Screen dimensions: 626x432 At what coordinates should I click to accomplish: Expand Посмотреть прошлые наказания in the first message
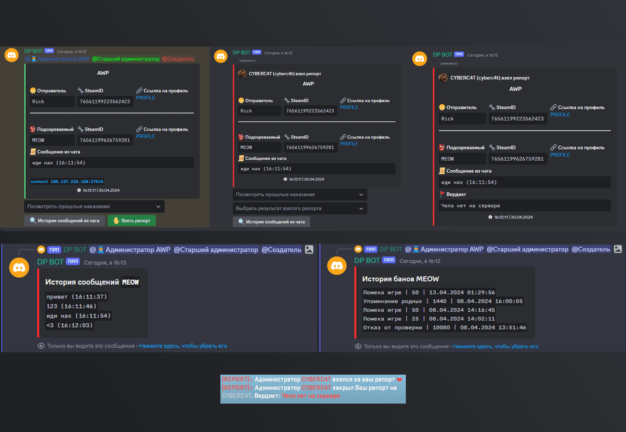94,206
